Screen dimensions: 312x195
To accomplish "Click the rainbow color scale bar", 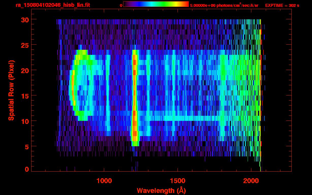I will point(156,4).
